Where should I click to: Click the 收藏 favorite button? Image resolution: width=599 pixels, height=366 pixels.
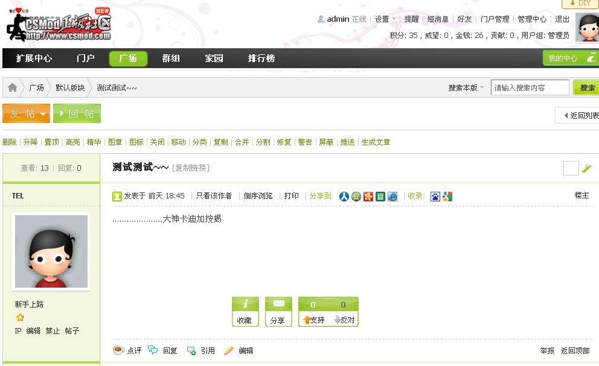pos(245,311)
